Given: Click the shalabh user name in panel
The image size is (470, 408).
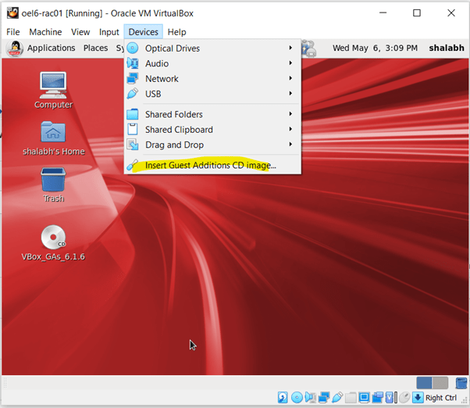Looking at the screenshot, I should coord(446,48).
